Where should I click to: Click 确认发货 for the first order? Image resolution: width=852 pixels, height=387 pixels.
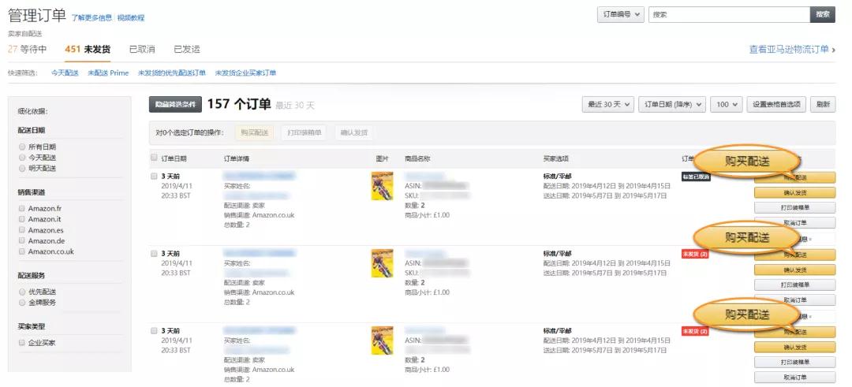pyautogui.click(x=795, y=192)
